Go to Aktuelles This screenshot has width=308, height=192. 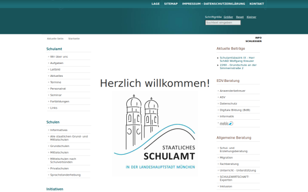click(56, 76)
